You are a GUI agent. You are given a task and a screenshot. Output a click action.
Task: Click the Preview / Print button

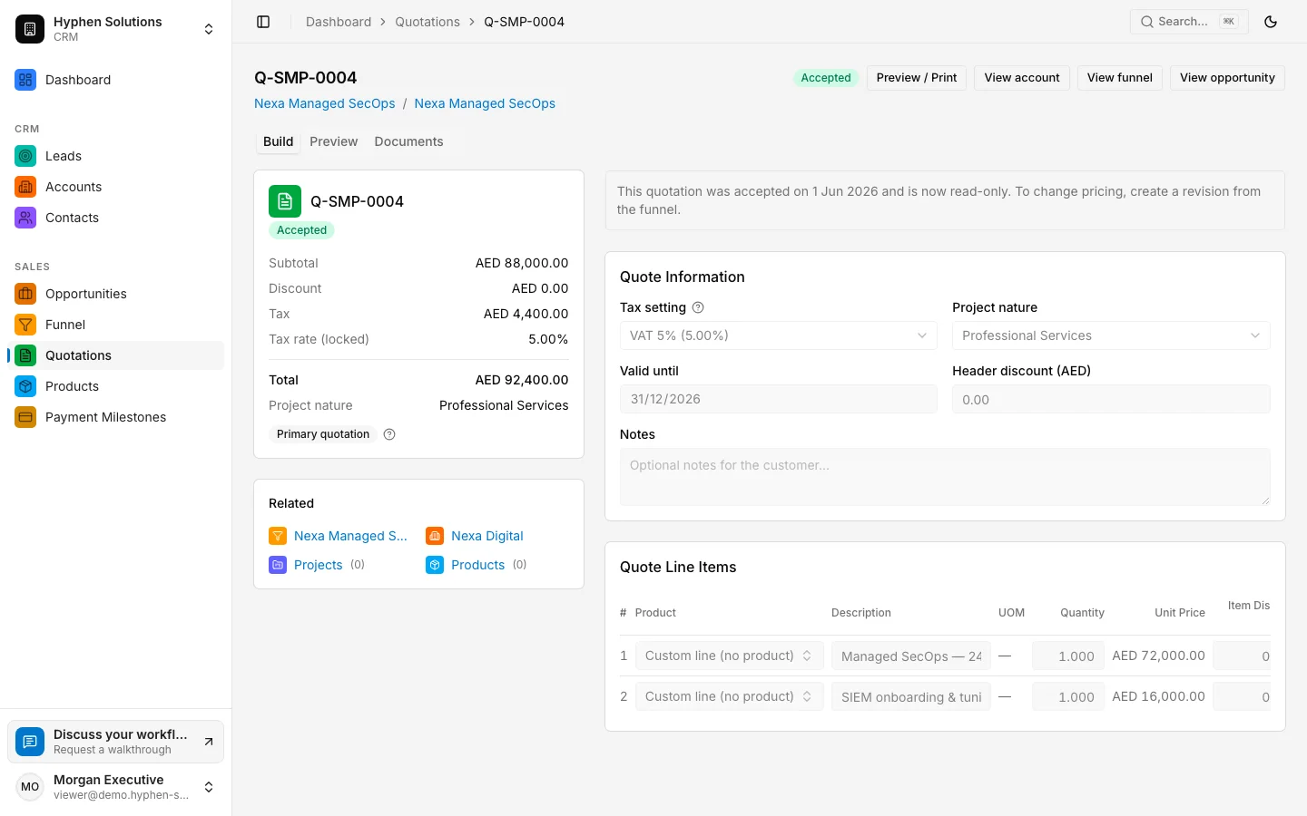click(917, 78)
